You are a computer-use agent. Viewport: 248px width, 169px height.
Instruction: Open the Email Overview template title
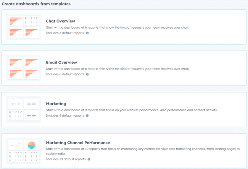pyautogui.click(x=61, y=62)
